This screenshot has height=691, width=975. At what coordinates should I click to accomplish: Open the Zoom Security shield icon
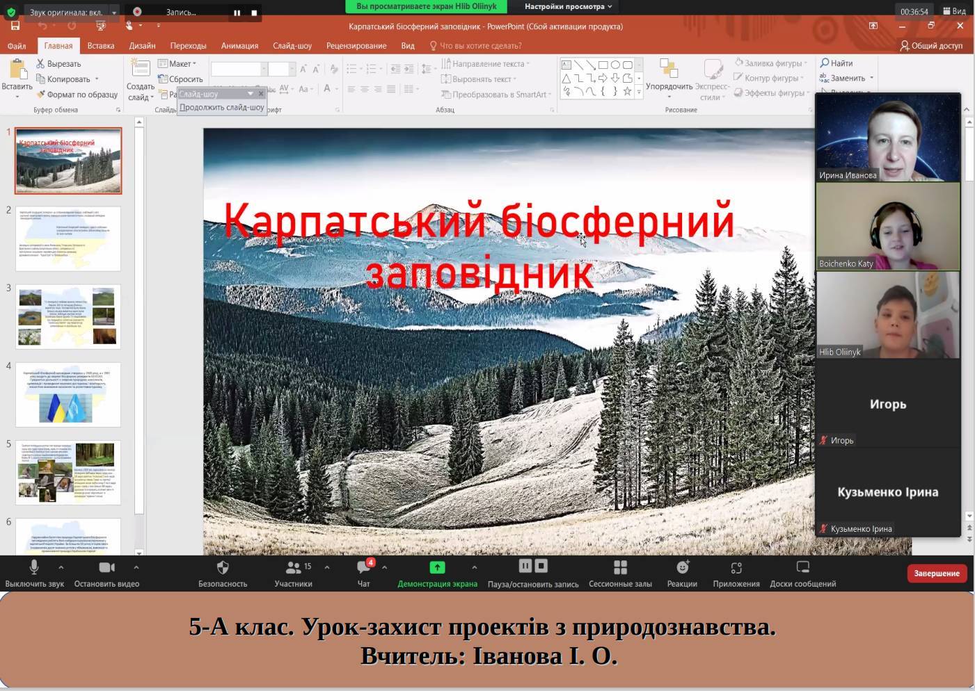(223, 568)
